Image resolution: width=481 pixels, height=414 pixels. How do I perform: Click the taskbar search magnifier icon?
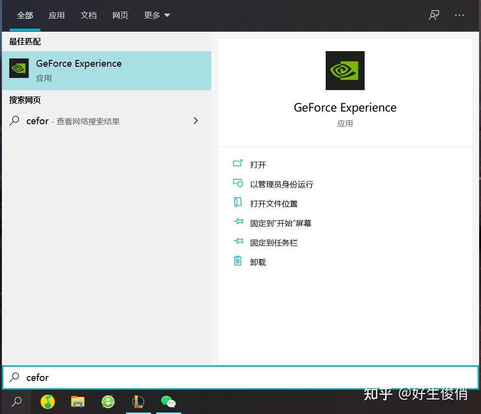pos(17,401)
